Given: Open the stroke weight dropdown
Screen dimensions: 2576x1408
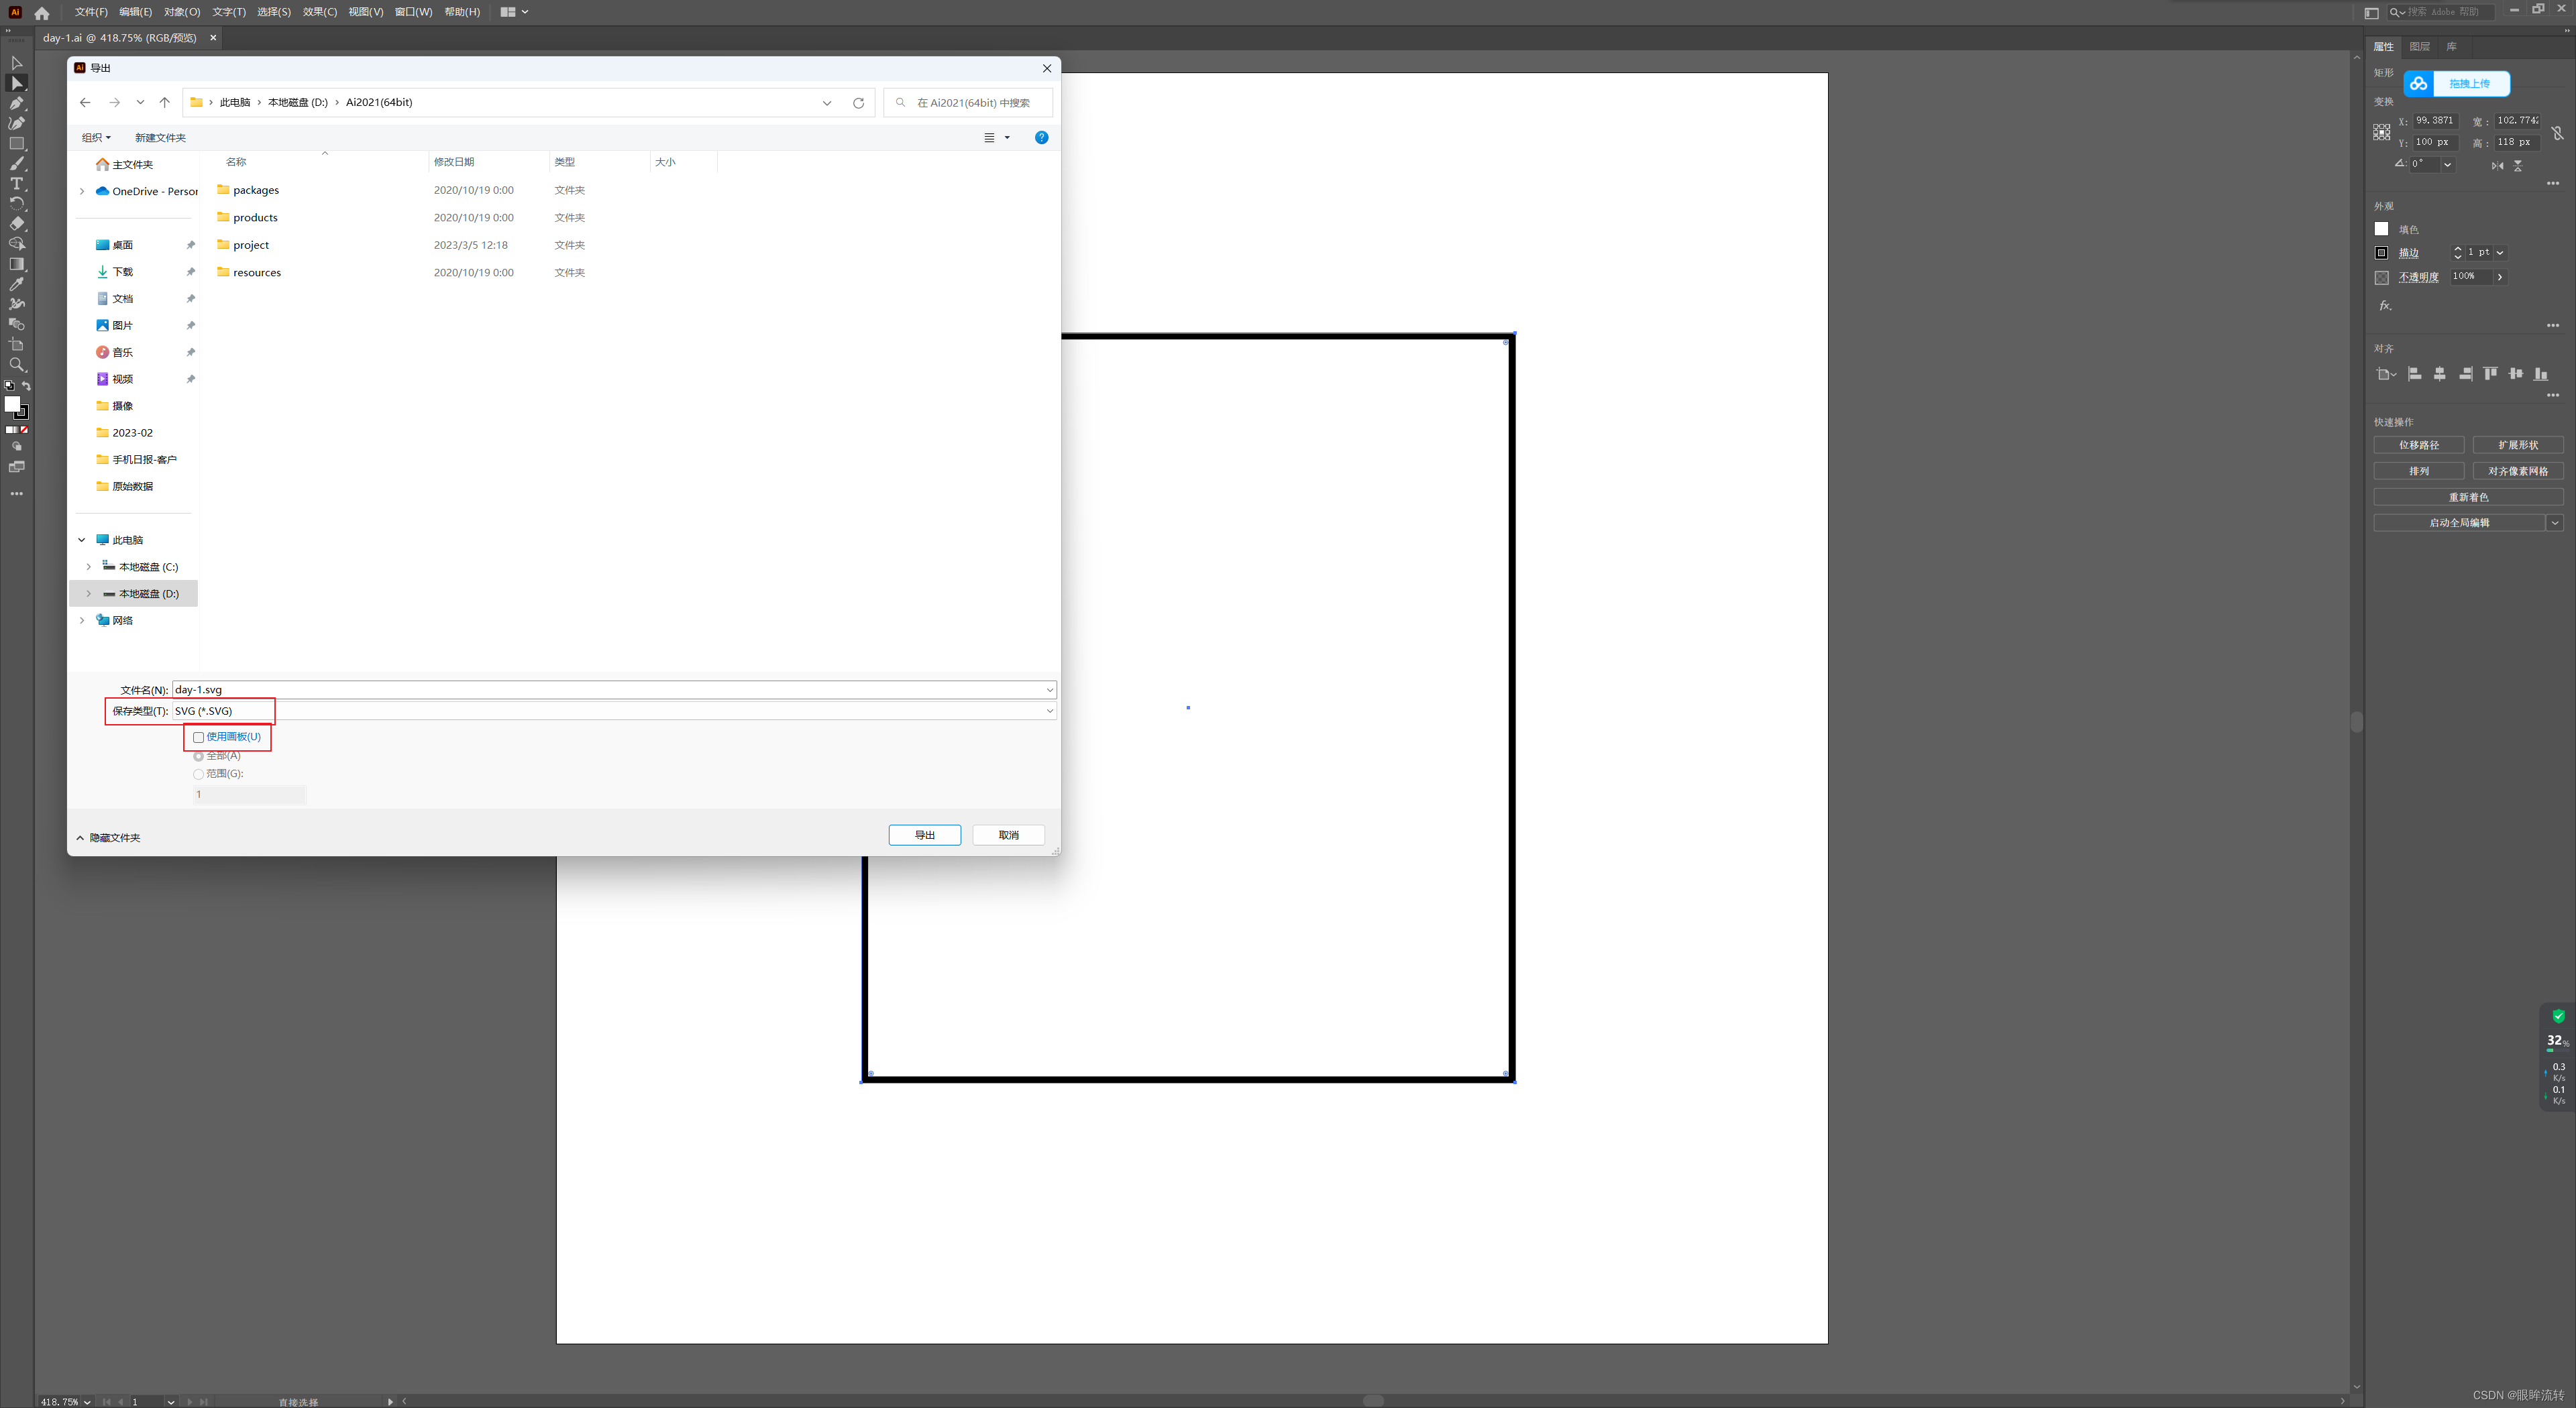Looking at the screenshot, I should (2499, 253).
